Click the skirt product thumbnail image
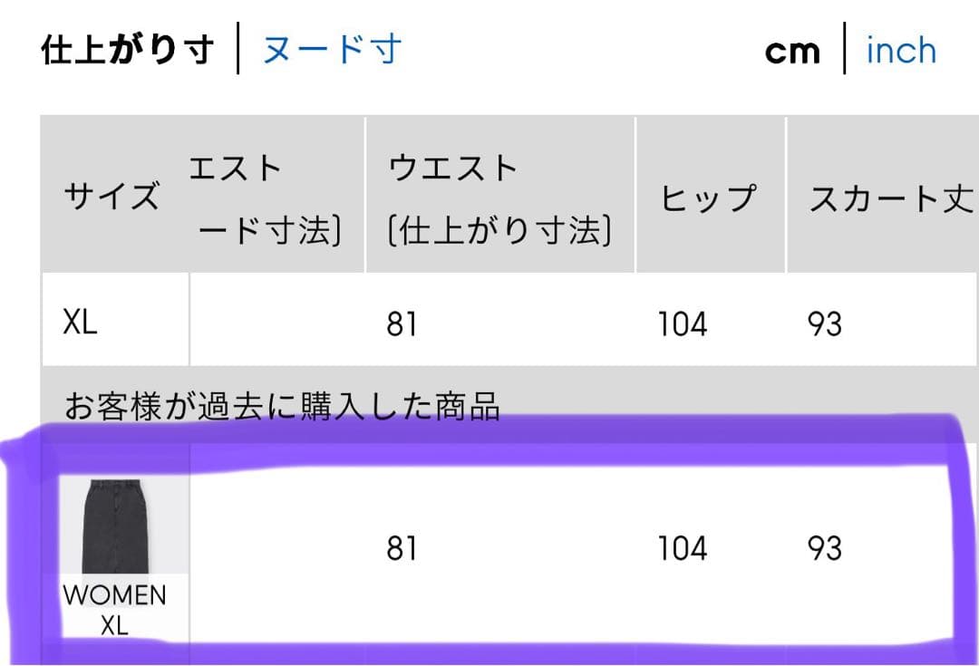 pos(115,526)
